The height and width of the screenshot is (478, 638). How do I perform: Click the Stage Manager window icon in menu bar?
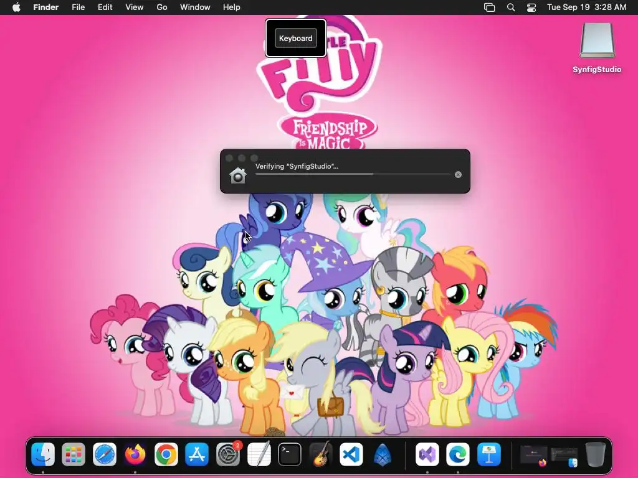490,7
